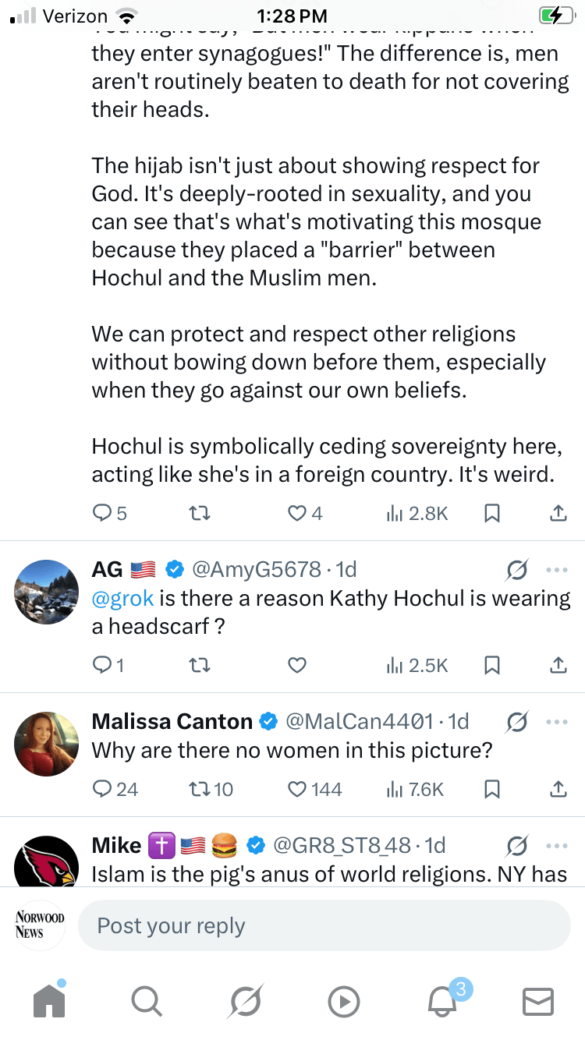The width and height of the screenshot is (585, 1040).
Task: Open the Notifications bell with 3 alerts
Action: [x=442, y=1001]
